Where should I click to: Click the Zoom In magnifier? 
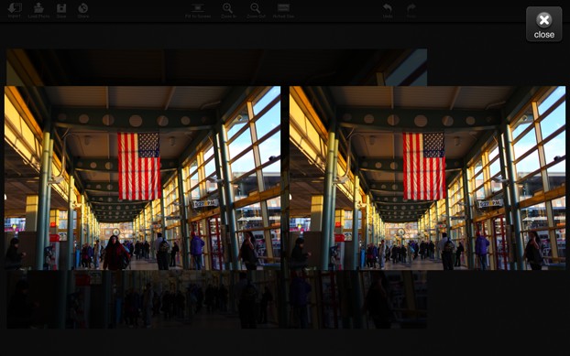point(228,8)
